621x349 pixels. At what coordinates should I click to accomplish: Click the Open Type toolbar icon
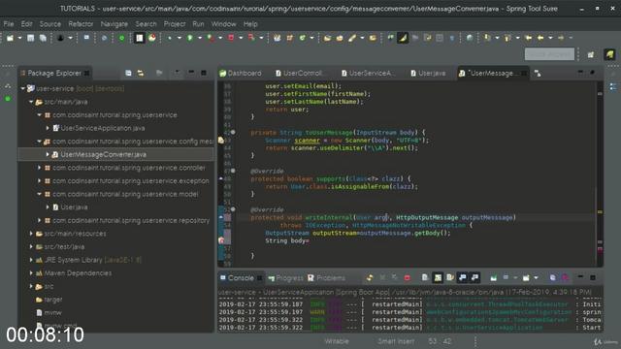coord(327,38)
